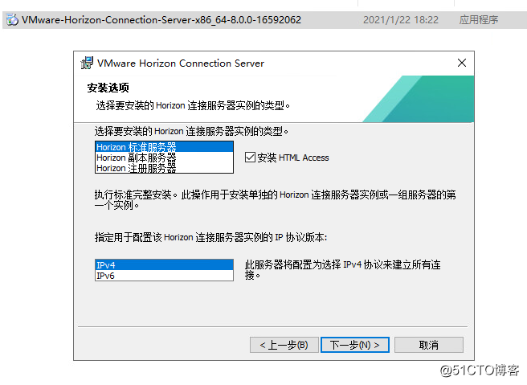Click the VMware Horizon Connection Server title bar icon
527x385 pixels.
[x=87, y=63]
